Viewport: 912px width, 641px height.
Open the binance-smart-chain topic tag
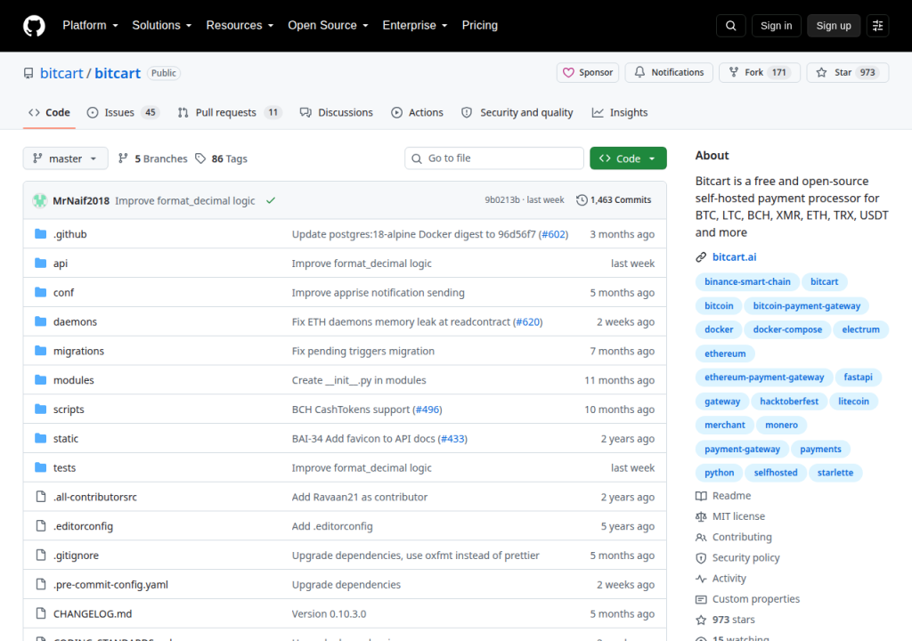coord(747,281)
